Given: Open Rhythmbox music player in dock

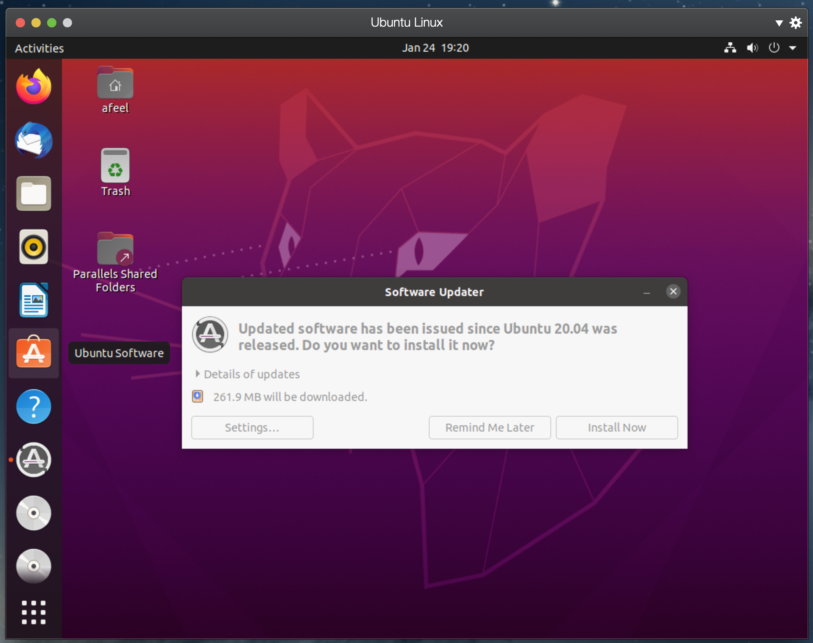Looking at the screenshot, I should pos(34,247).
